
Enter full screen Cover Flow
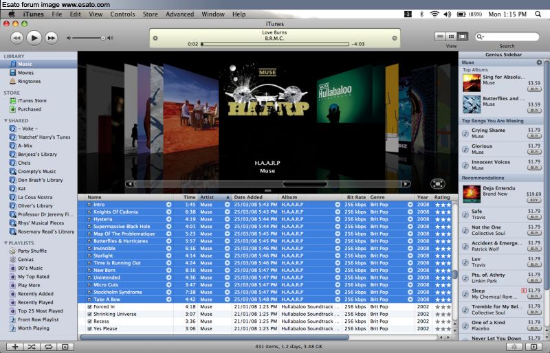point(437,183)
